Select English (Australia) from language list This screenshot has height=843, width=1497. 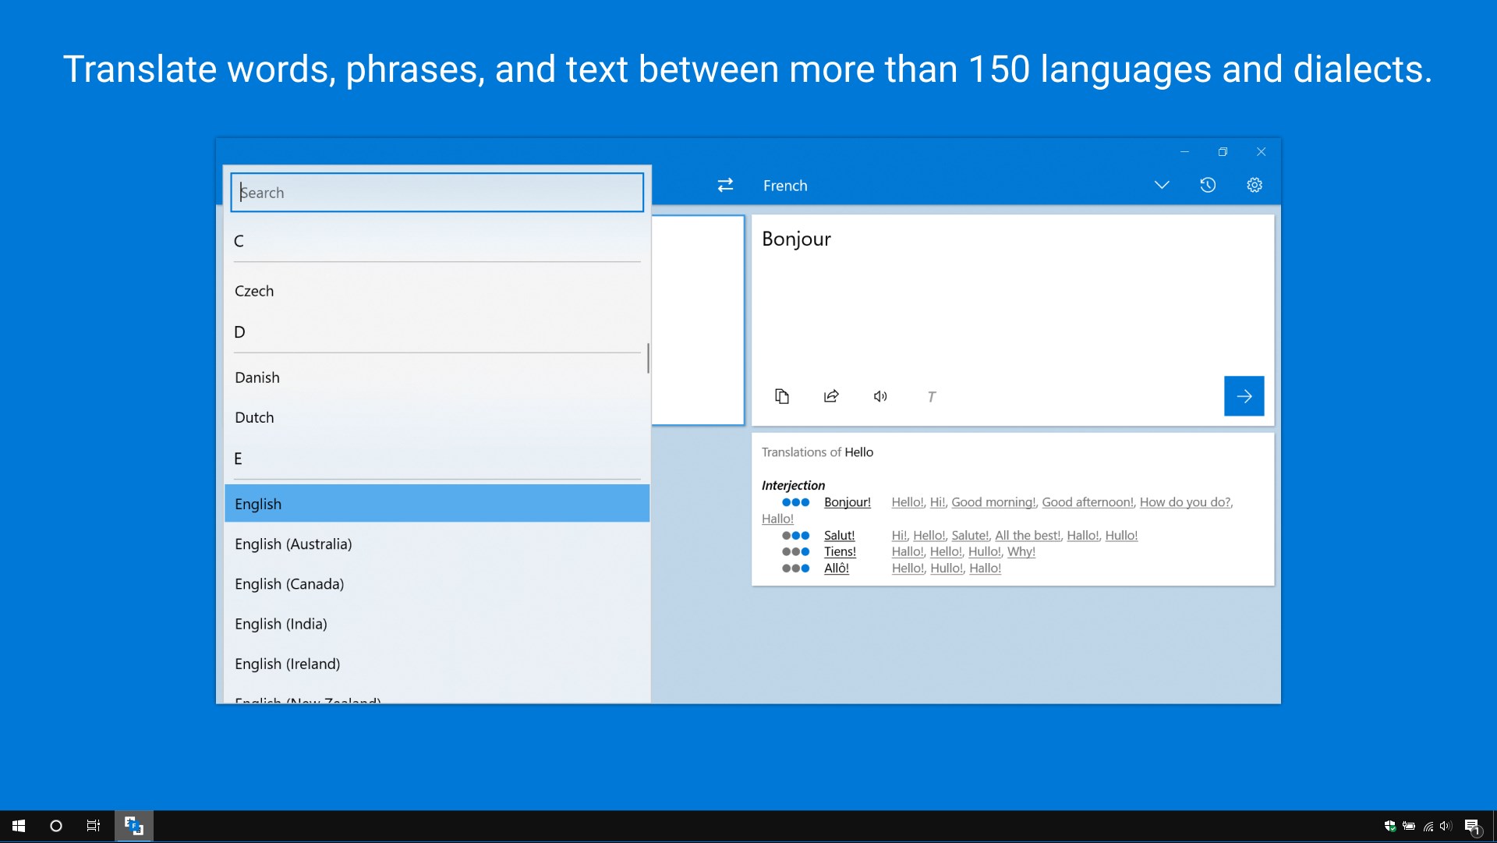click(292, 543)
